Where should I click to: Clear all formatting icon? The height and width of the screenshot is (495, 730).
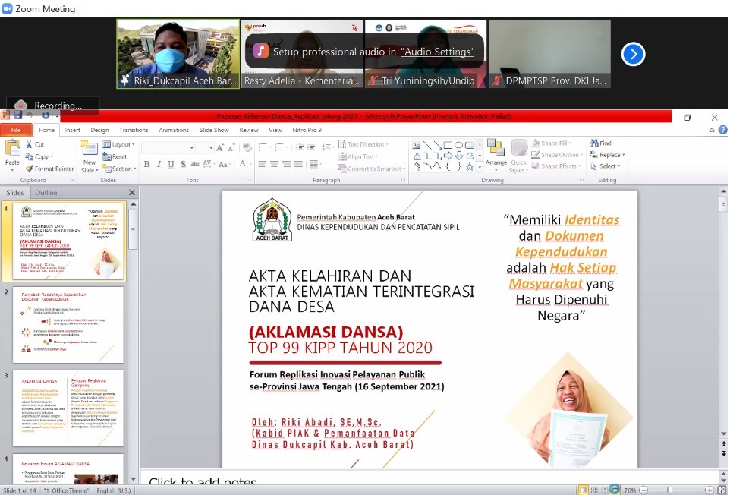(247, 147)
